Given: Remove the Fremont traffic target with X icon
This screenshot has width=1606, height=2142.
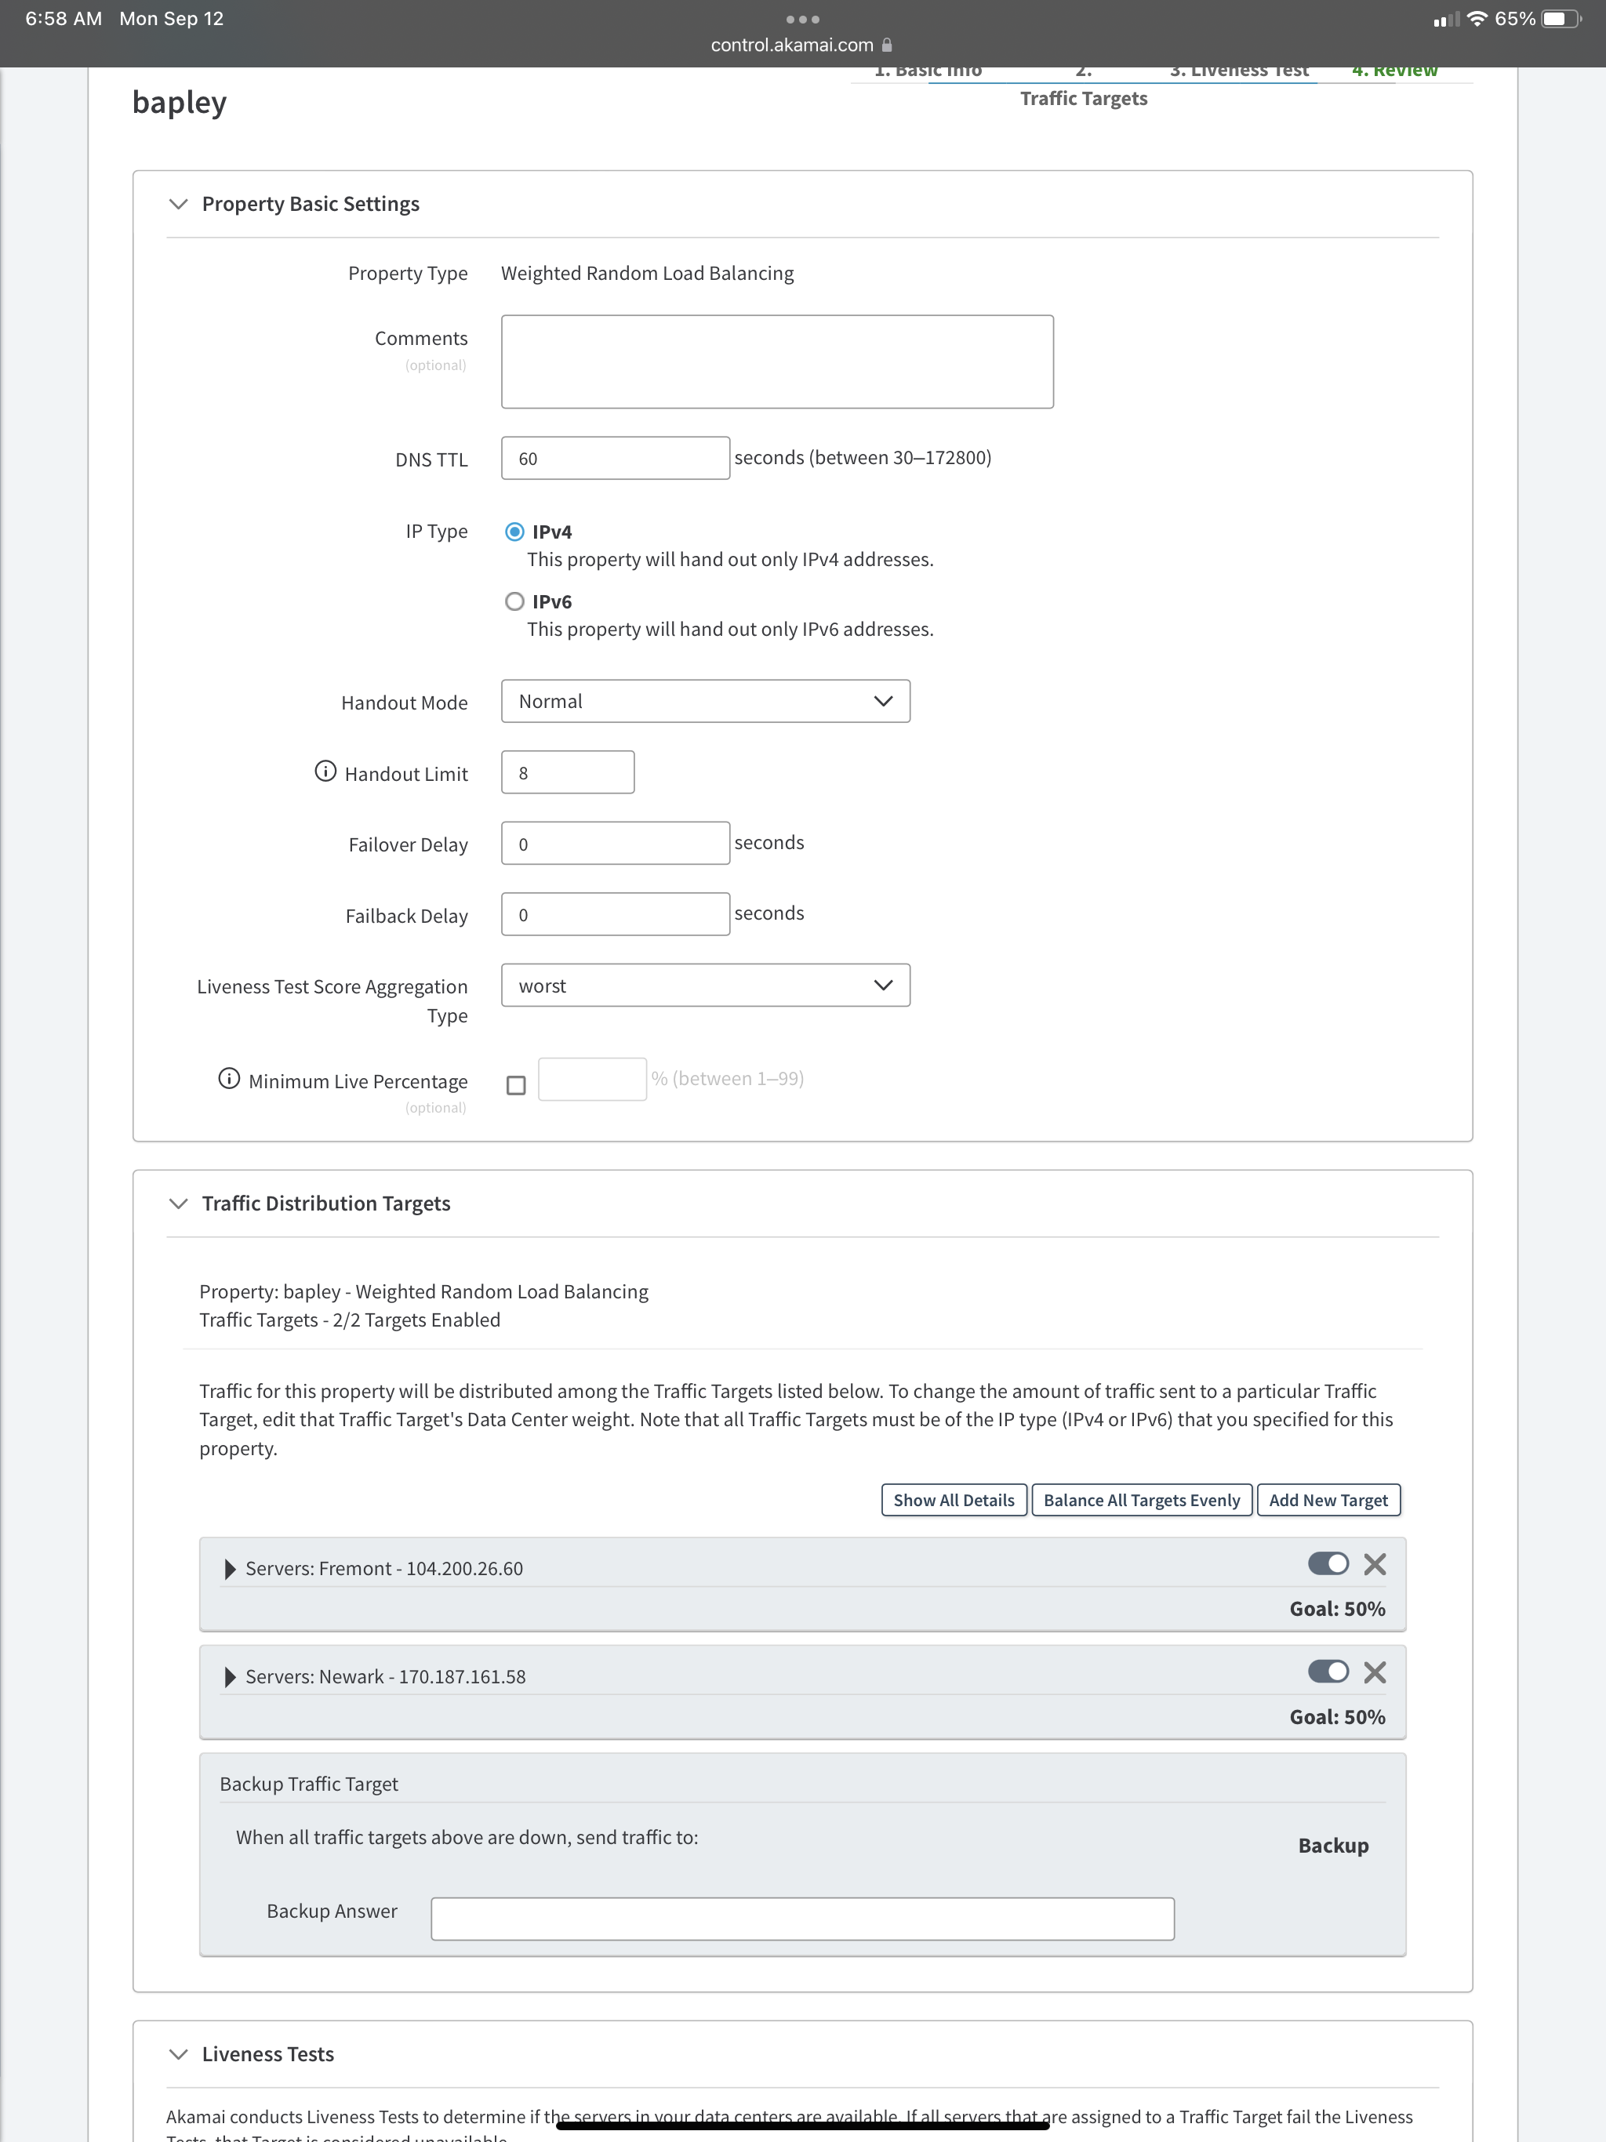Looking at the screenshot, I should point(1375,1563).
